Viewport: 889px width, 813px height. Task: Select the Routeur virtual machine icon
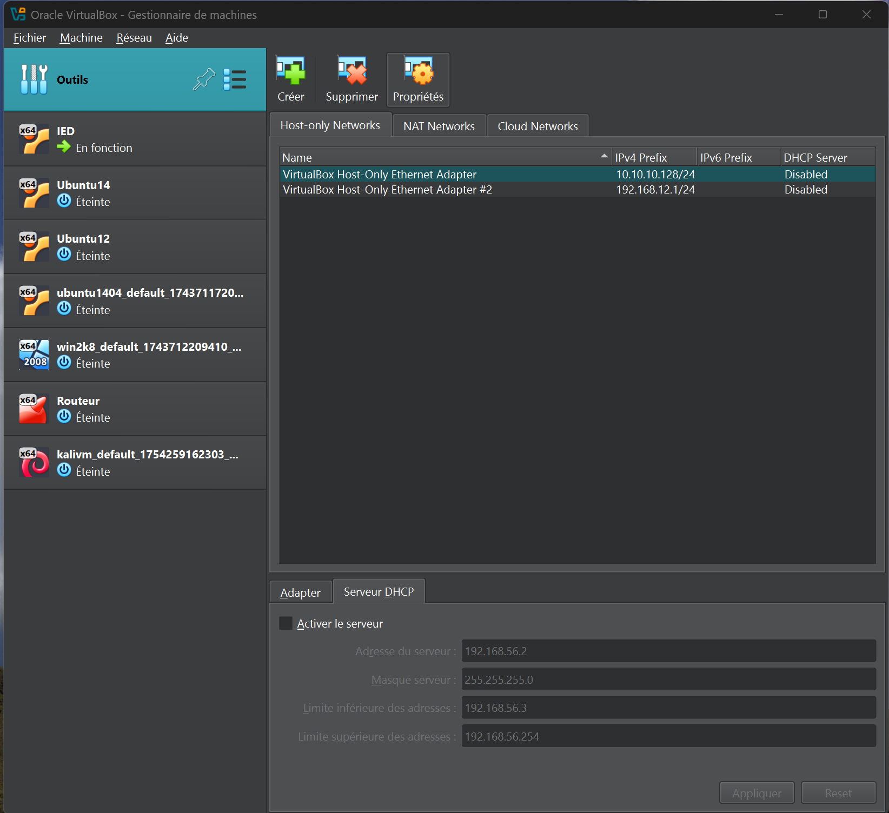[34, 409]
